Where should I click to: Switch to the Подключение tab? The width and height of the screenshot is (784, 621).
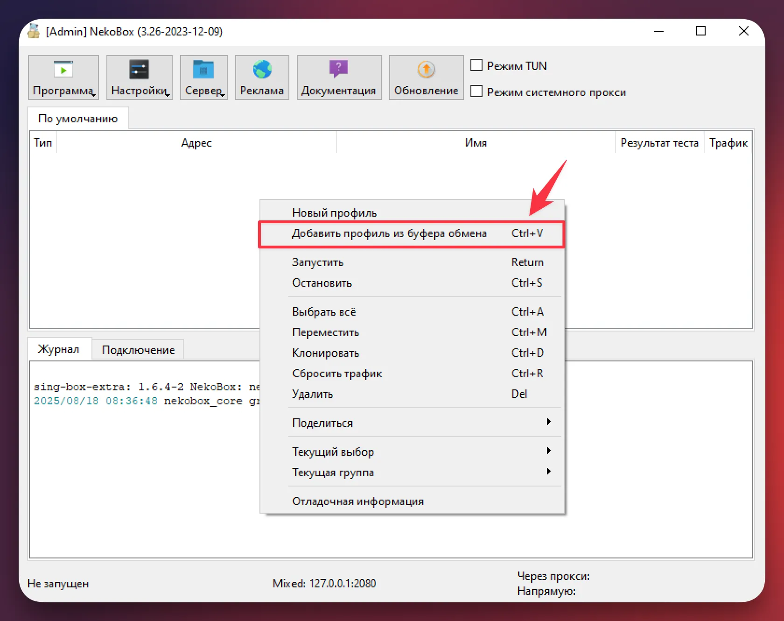(138, 350)
